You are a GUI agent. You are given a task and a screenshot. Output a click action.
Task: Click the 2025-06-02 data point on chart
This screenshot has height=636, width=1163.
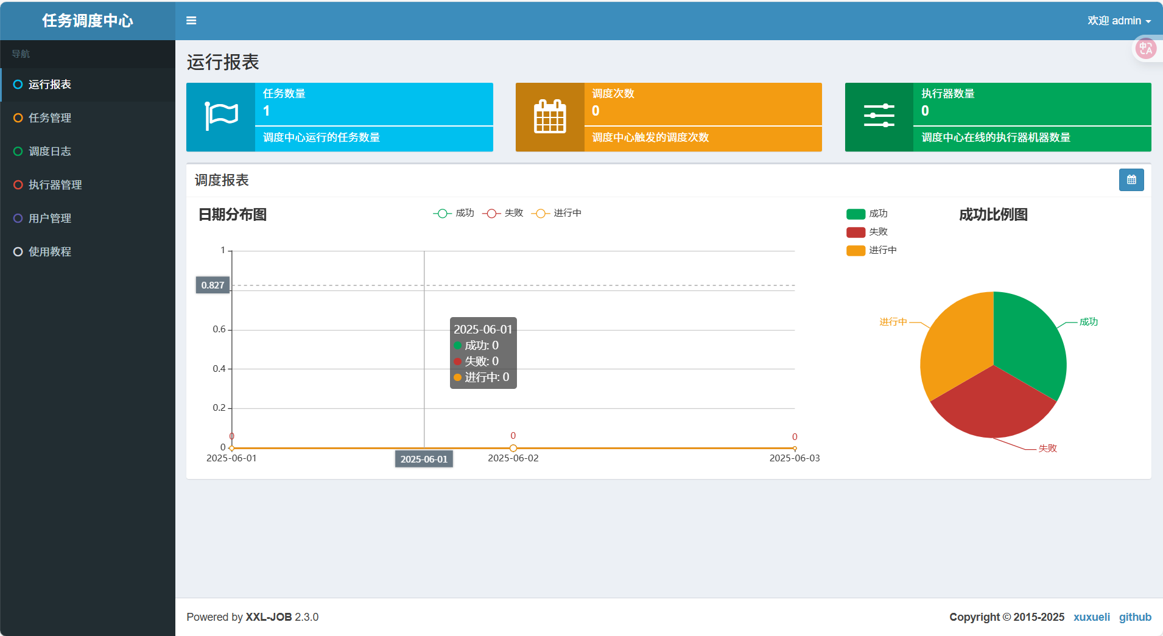pos(513,447)
